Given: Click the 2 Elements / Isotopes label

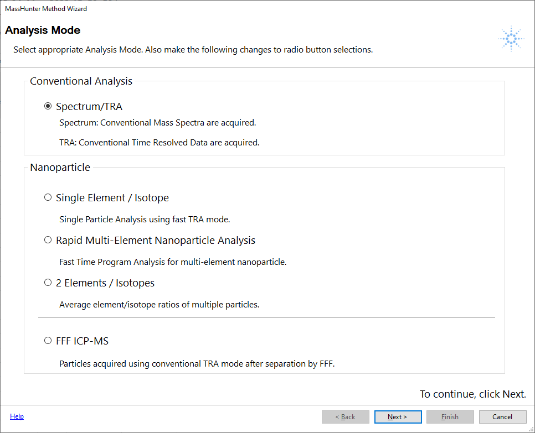Looking at the screenshot, I should [x=105, y=283].
